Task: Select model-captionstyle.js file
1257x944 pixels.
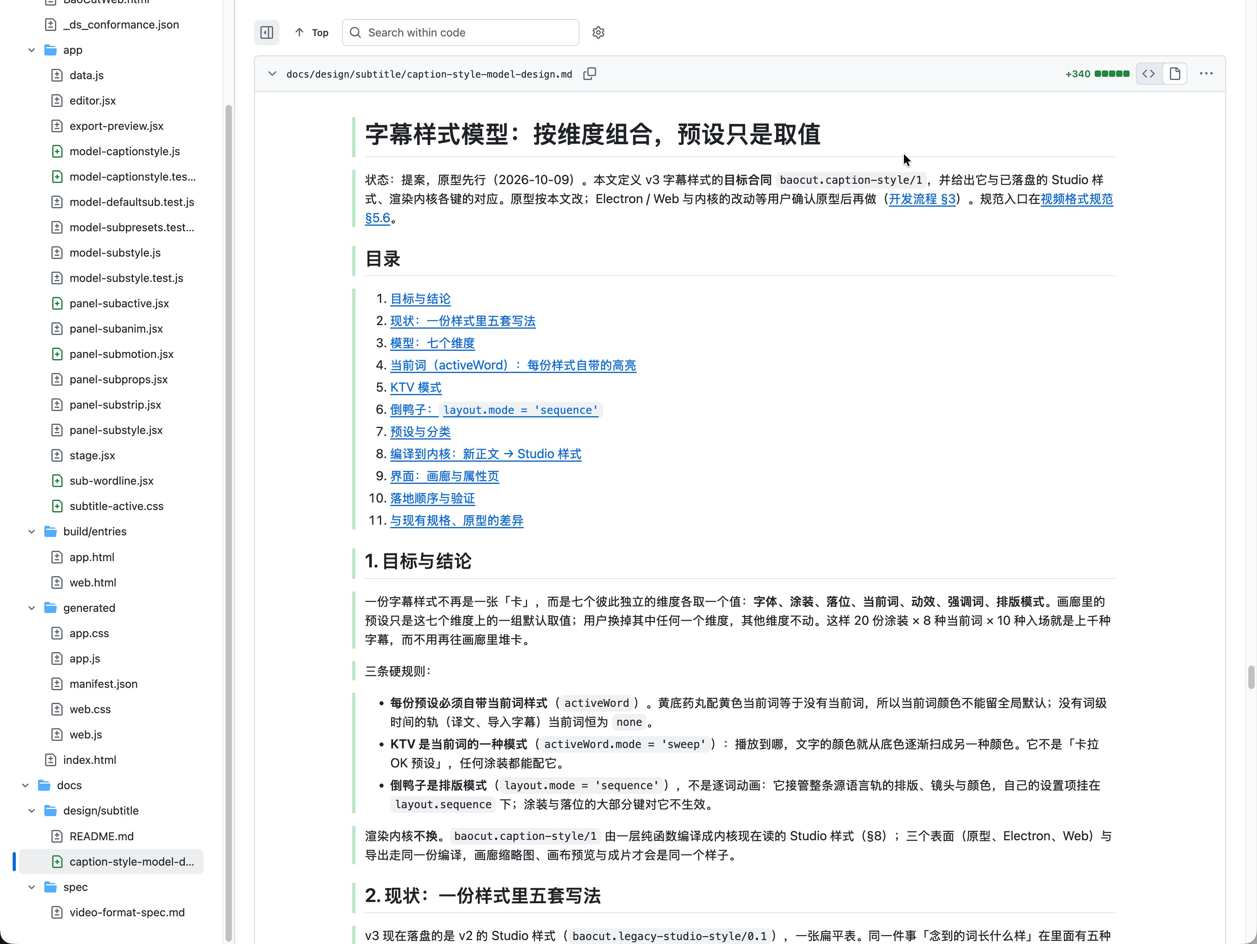Action: tap(124, 151)
